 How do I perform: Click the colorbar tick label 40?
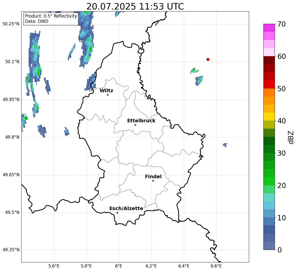click(282, 121)
